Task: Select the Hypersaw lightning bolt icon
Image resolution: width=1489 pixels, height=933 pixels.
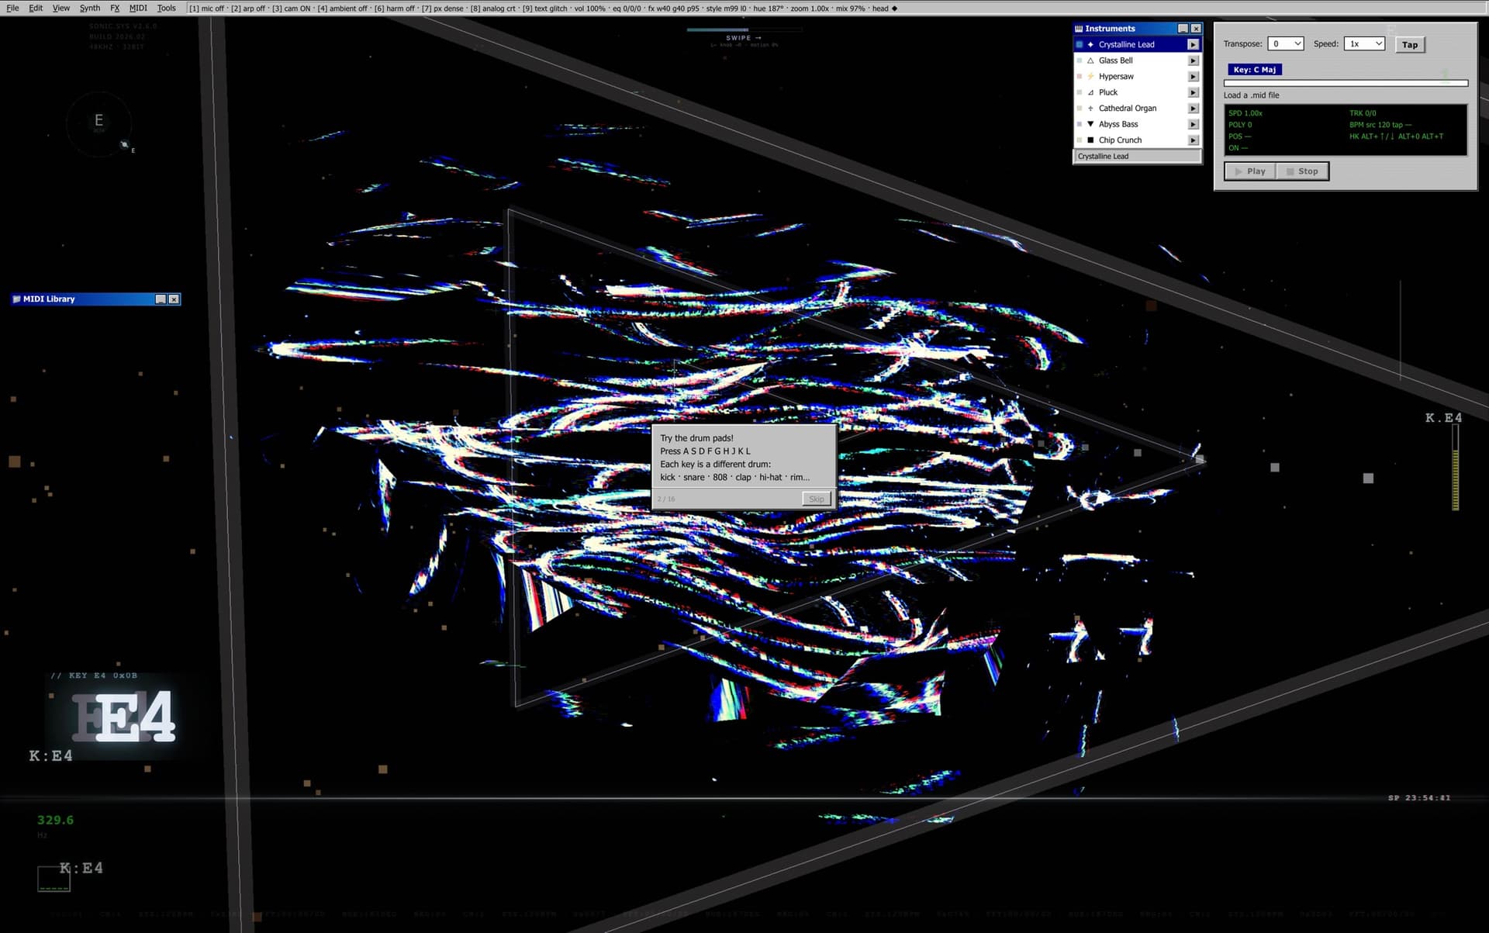Action: [1090, 77]
